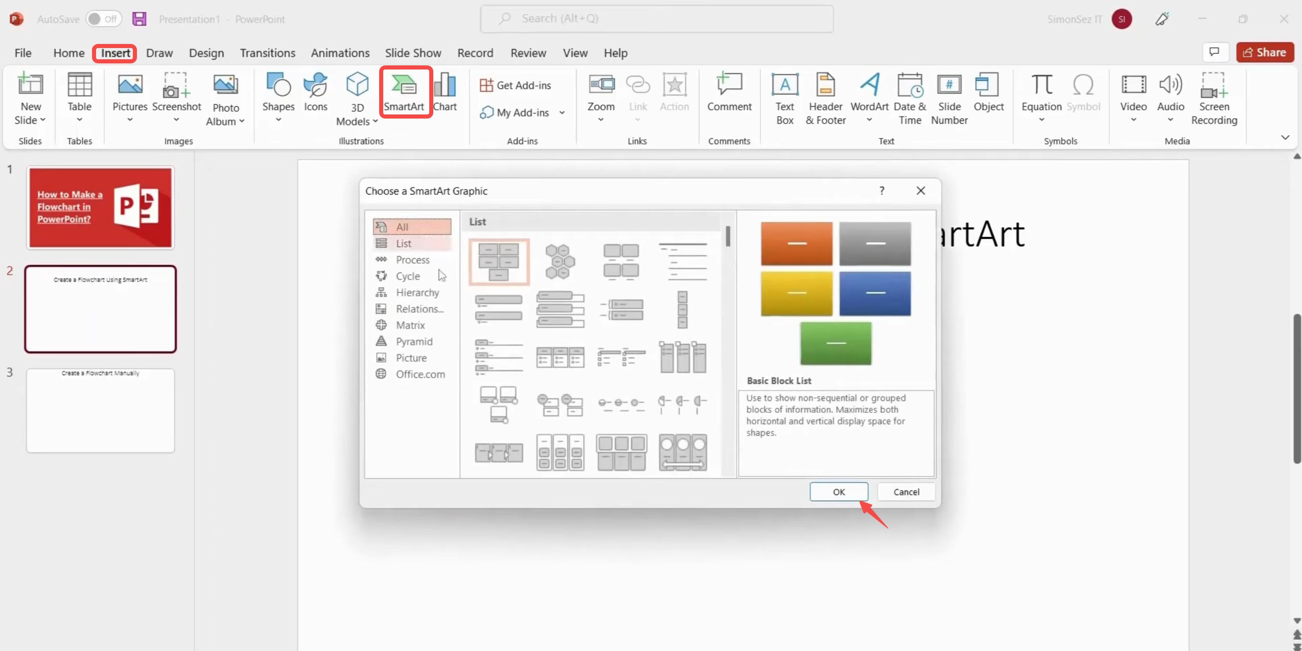Click the 3D Models icon
1302x651 pixels.
[x=357, y=84]
